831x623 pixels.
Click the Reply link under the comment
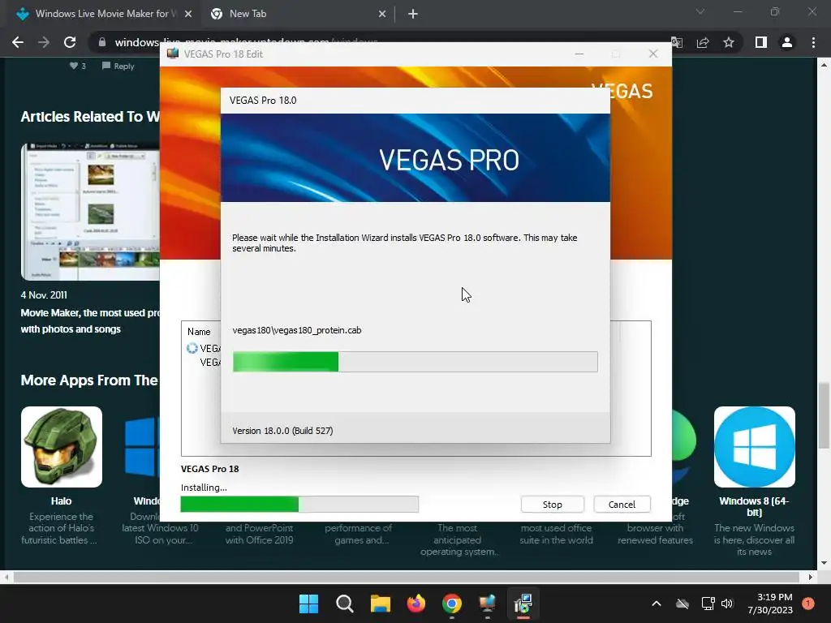118,67
